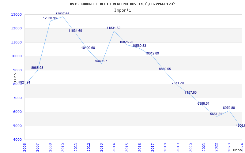Click the 6000 y-axis tick label
245x153 pixels.
17,112
